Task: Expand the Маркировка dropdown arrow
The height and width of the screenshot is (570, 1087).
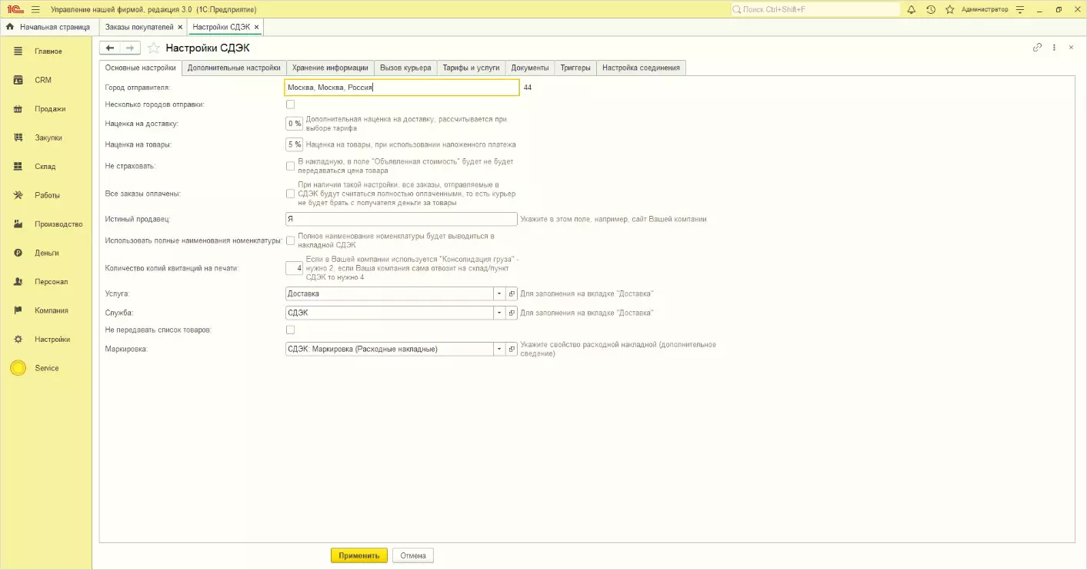Action: tap(498, 349)
